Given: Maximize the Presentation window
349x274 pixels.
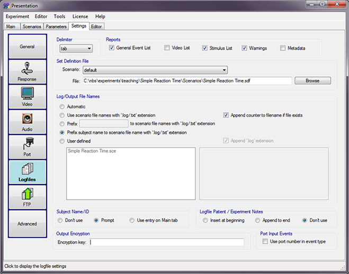Looking at the screenshot, I should coord(323,4).
